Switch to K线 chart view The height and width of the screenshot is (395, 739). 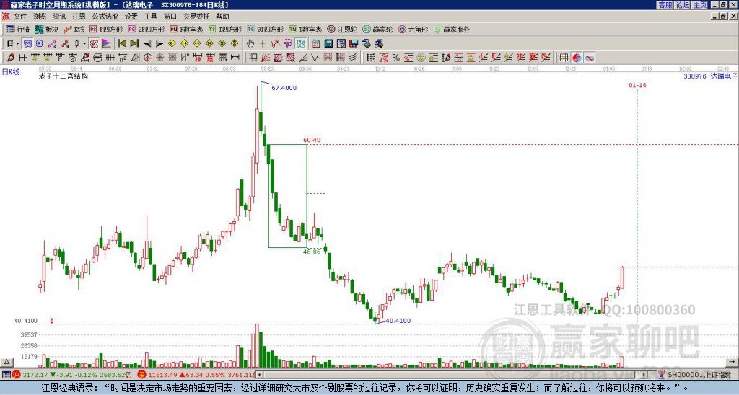[x=74, y=29]
